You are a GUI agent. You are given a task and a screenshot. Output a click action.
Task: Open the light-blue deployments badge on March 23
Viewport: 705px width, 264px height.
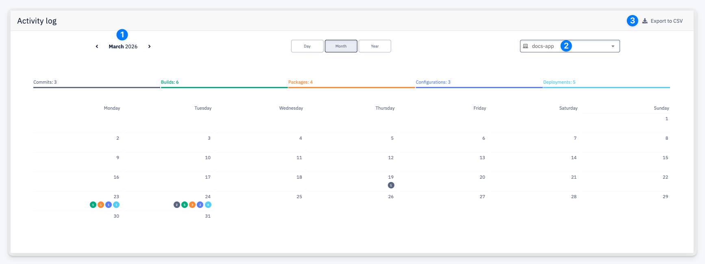[x=116, y=205]
